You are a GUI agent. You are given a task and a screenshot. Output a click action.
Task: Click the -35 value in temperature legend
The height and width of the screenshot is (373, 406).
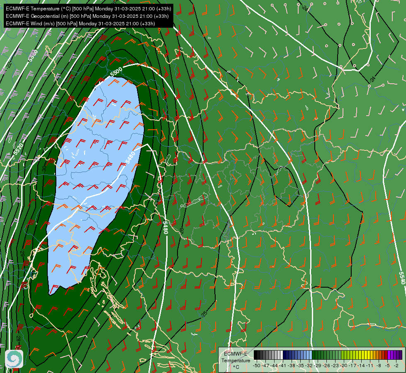300,366
